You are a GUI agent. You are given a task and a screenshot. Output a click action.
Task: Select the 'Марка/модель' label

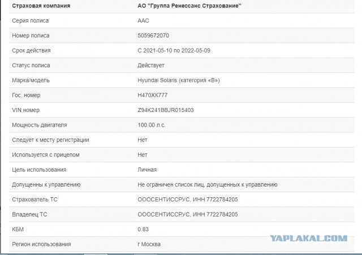click(x=31, y=80)
